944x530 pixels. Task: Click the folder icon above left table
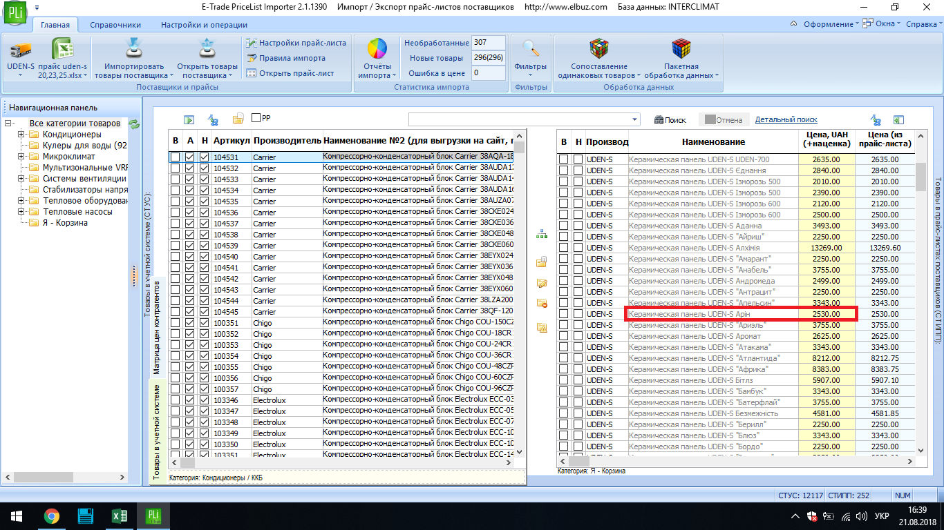tap(238, 119)
